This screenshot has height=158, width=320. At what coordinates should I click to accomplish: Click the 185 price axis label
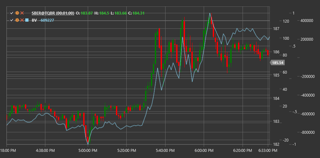(x=276, y=75)
